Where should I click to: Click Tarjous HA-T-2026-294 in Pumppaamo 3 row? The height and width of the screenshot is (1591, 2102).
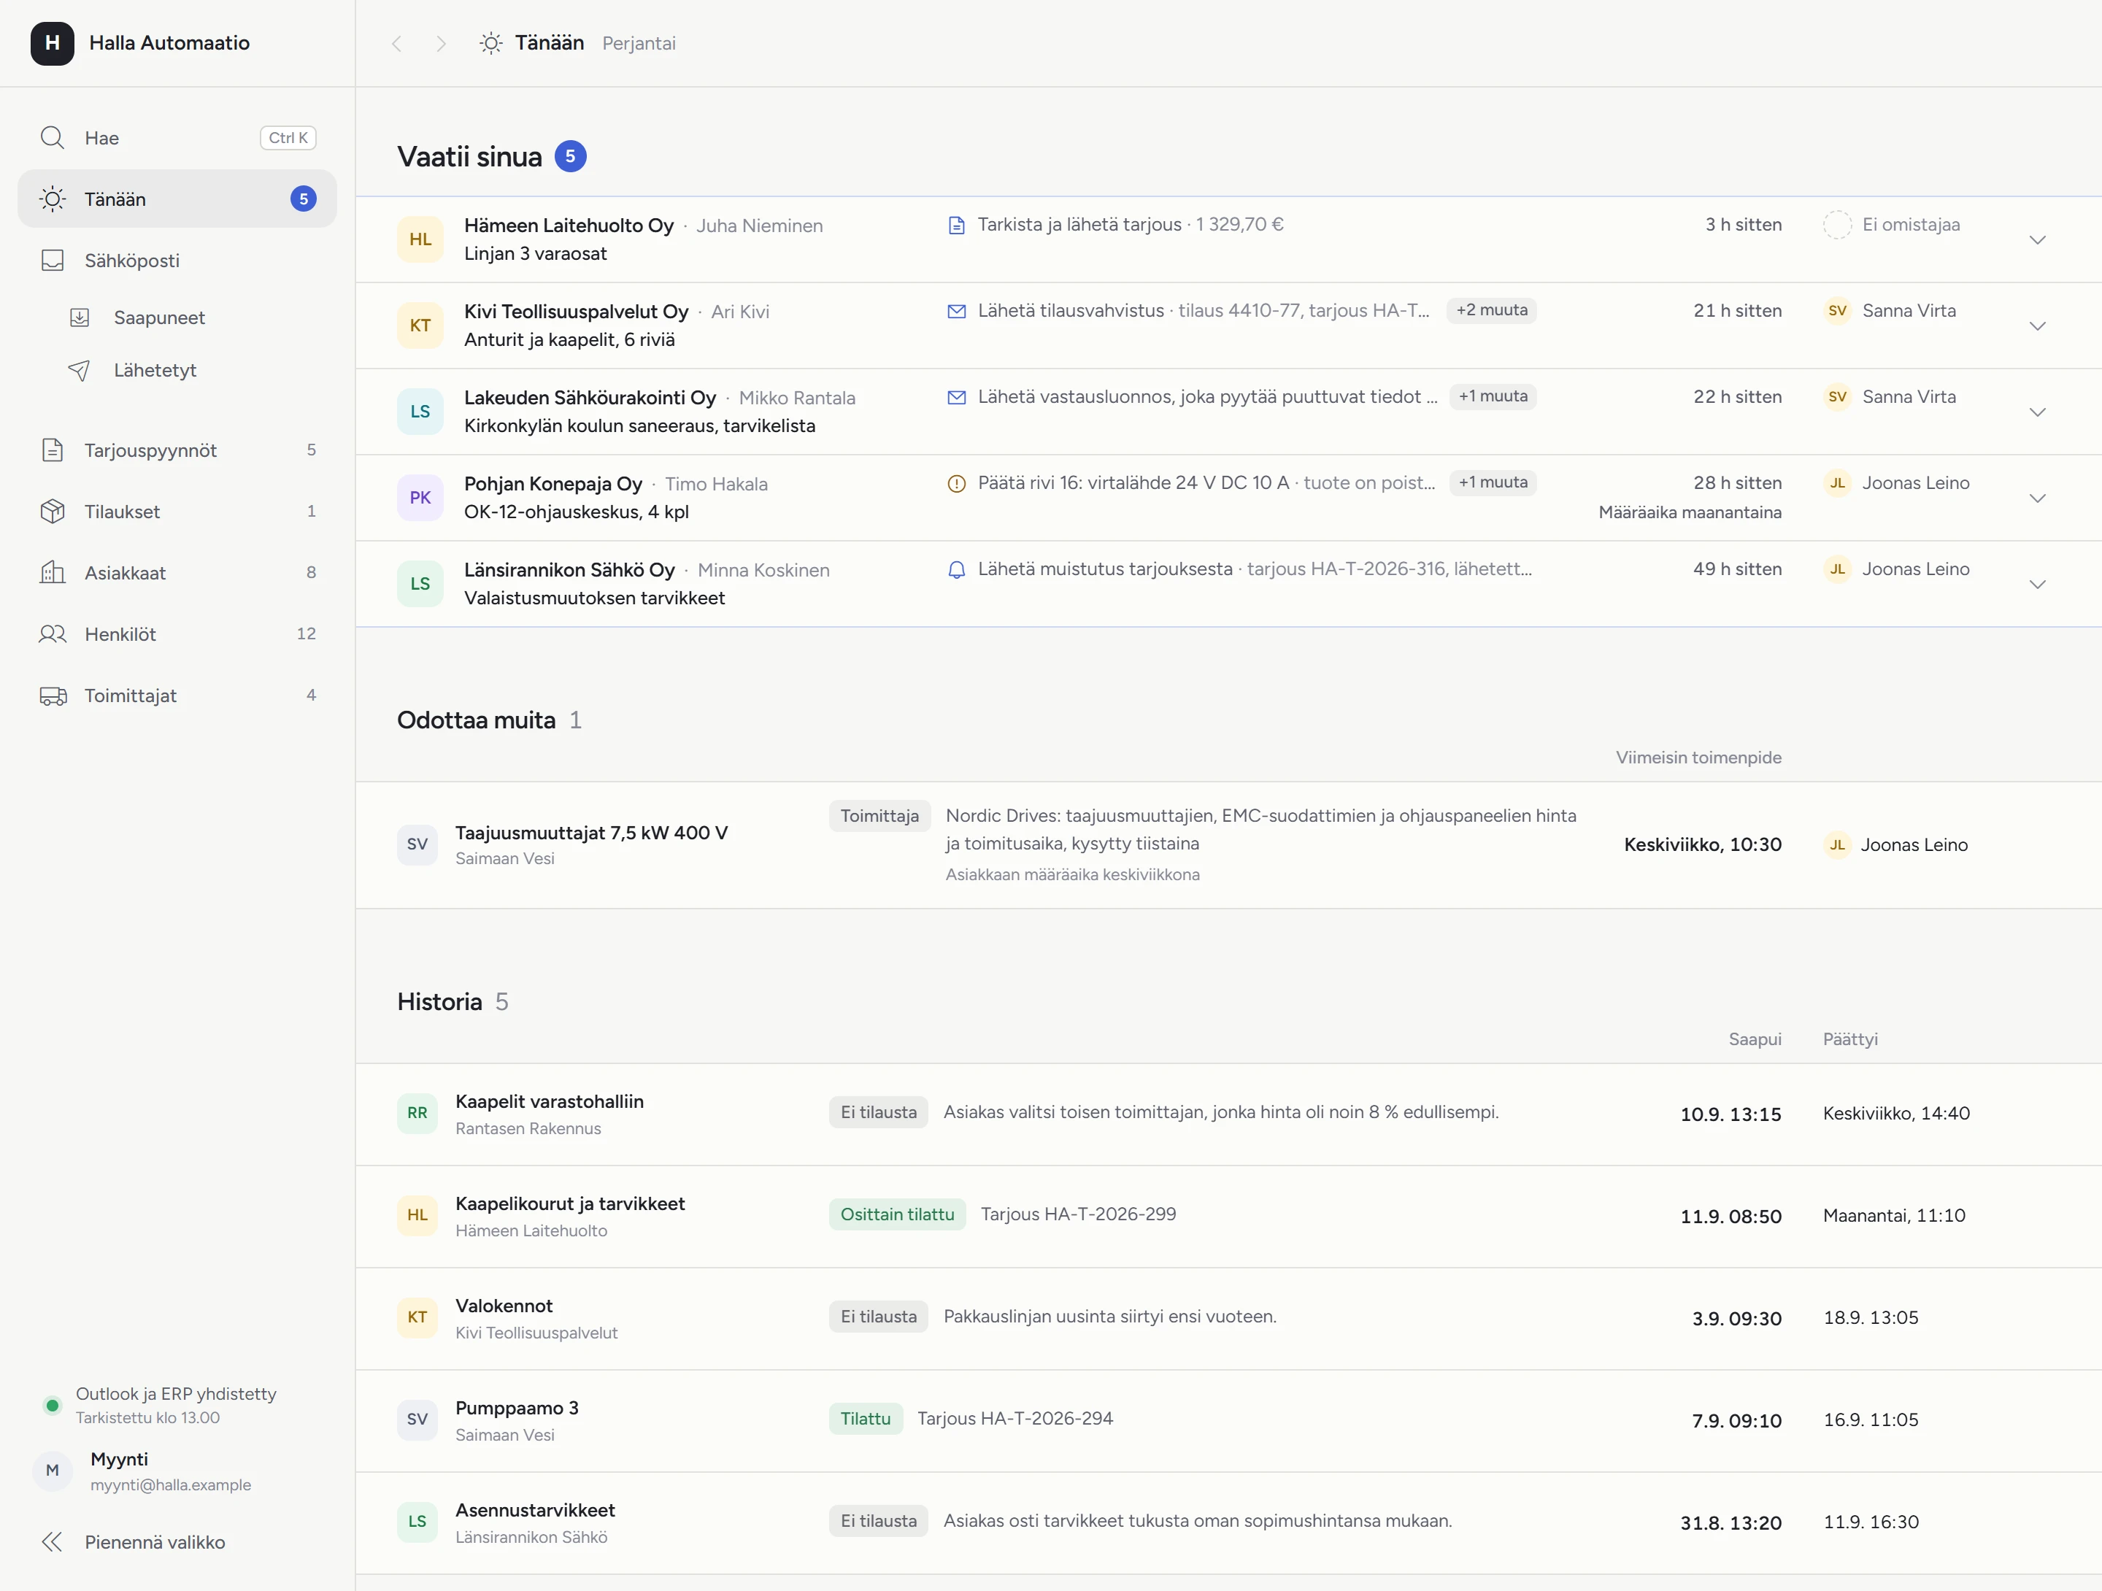tap(1015, 1418)
